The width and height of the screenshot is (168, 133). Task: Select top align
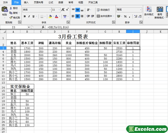73,10
